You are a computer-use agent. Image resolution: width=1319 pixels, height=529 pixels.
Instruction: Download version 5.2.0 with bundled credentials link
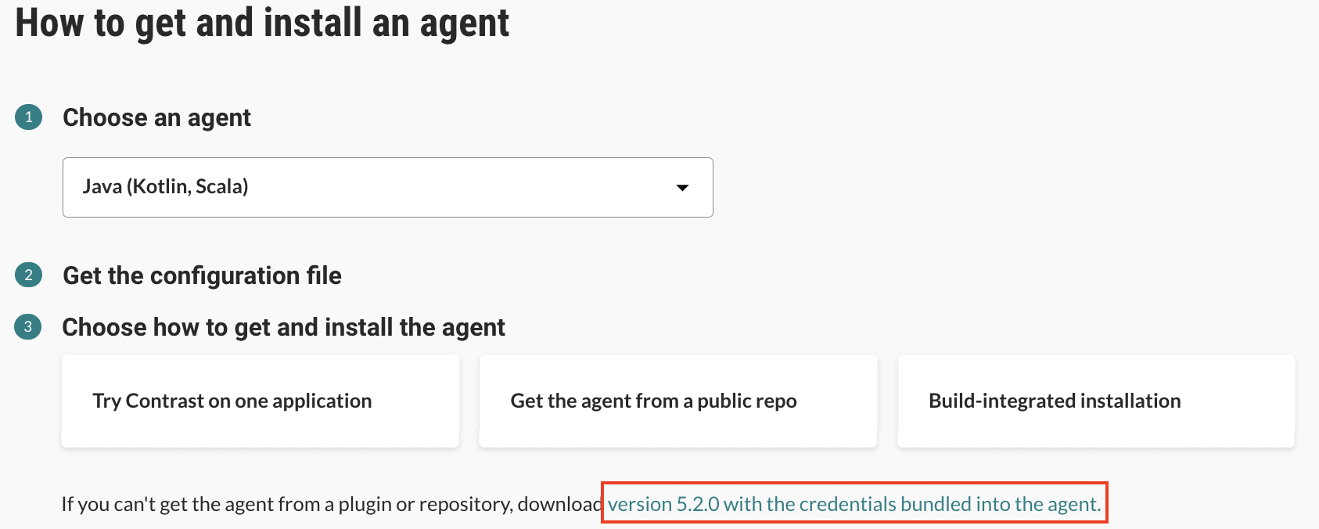coord(854,504)
